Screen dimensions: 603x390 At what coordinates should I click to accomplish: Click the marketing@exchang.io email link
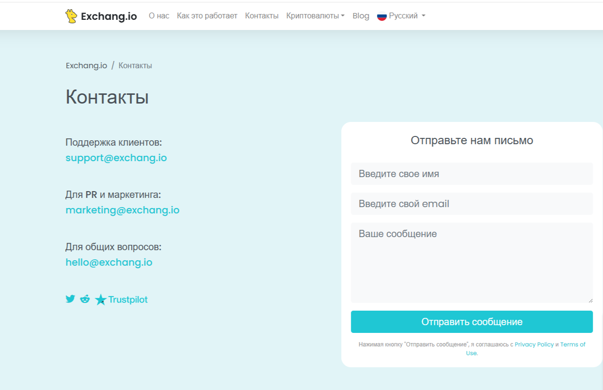click(122, 210)
